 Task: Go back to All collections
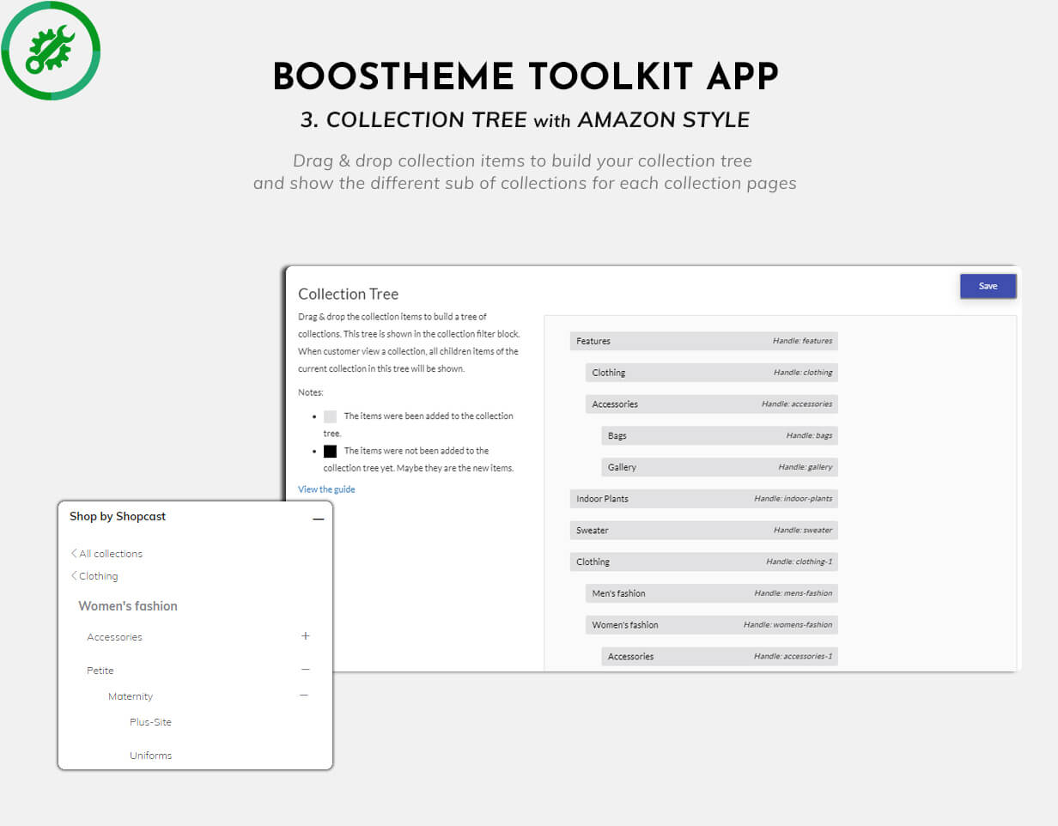click(106, 554)
